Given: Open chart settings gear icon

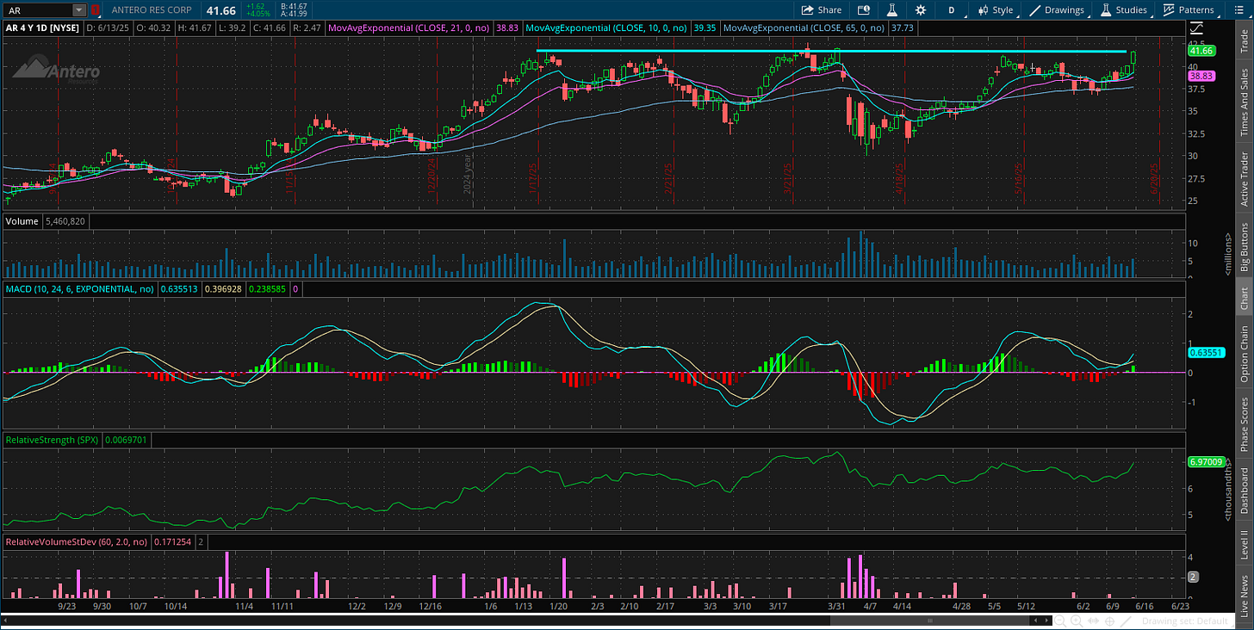Looking at the screenshot, I should (921, 10).
